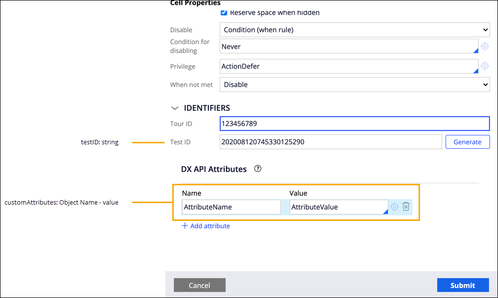The height and width of the screenshot is (298, 498).
Task: Open the Disable dropdown showing Condition (when rule)
Action: pyautogui.click(x=354, y=30)
